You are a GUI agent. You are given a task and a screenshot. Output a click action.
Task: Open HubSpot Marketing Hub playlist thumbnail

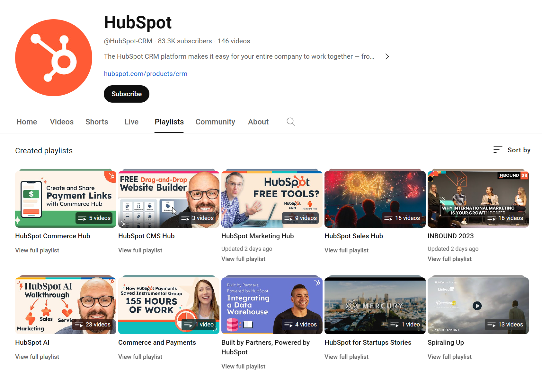tap(272, 199)
